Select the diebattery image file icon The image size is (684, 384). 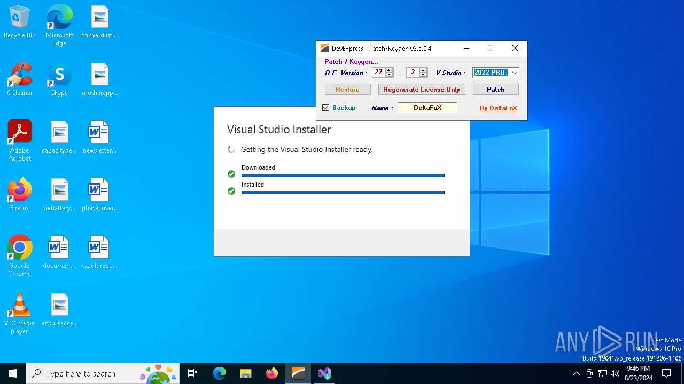point(59,195)
